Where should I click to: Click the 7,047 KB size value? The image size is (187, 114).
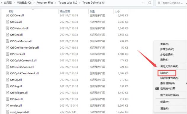tap(123, 22)
